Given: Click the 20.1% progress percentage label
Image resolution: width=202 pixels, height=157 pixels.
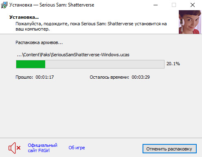Looking at the screenshot, I should tap(173, 64).
